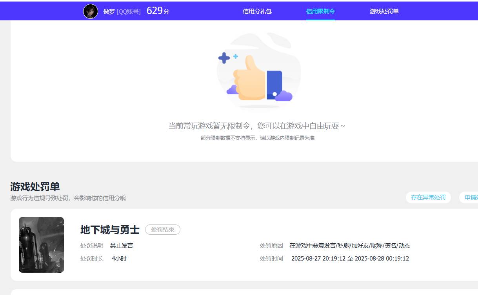Click the 处罚时间 date range text
This screenshot has width=478, height=295.
click(350, 258)
